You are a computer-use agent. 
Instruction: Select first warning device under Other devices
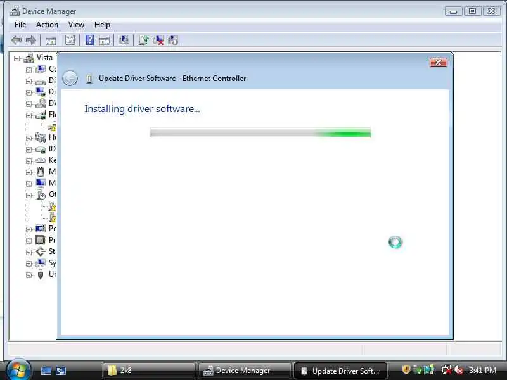coord(52,206)
